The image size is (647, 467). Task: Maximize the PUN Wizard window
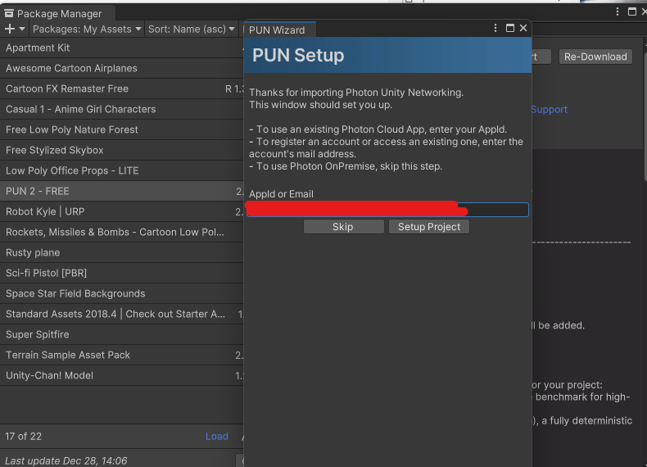pos(510,28)
